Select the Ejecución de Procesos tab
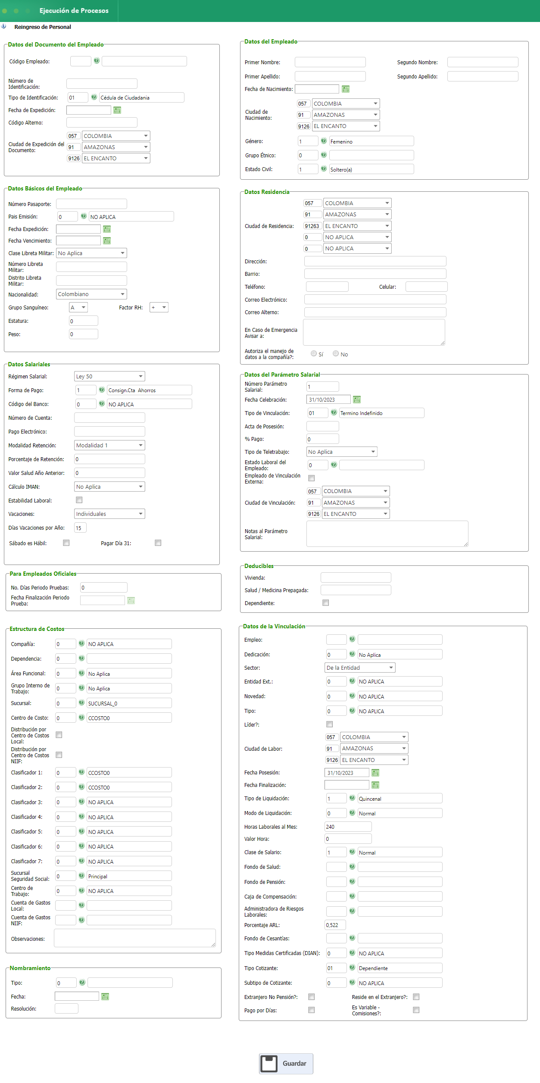Screen dimensions: 540x1083 tap(74, 10)
